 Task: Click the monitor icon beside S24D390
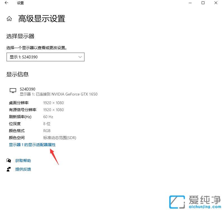pyautogui.click(x=13, y=90)
